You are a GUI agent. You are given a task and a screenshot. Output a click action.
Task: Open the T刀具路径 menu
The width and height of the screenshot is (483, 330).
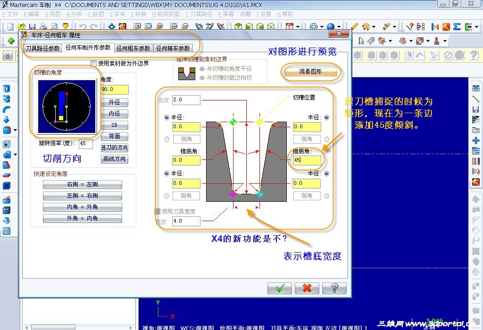coord(199,14)
